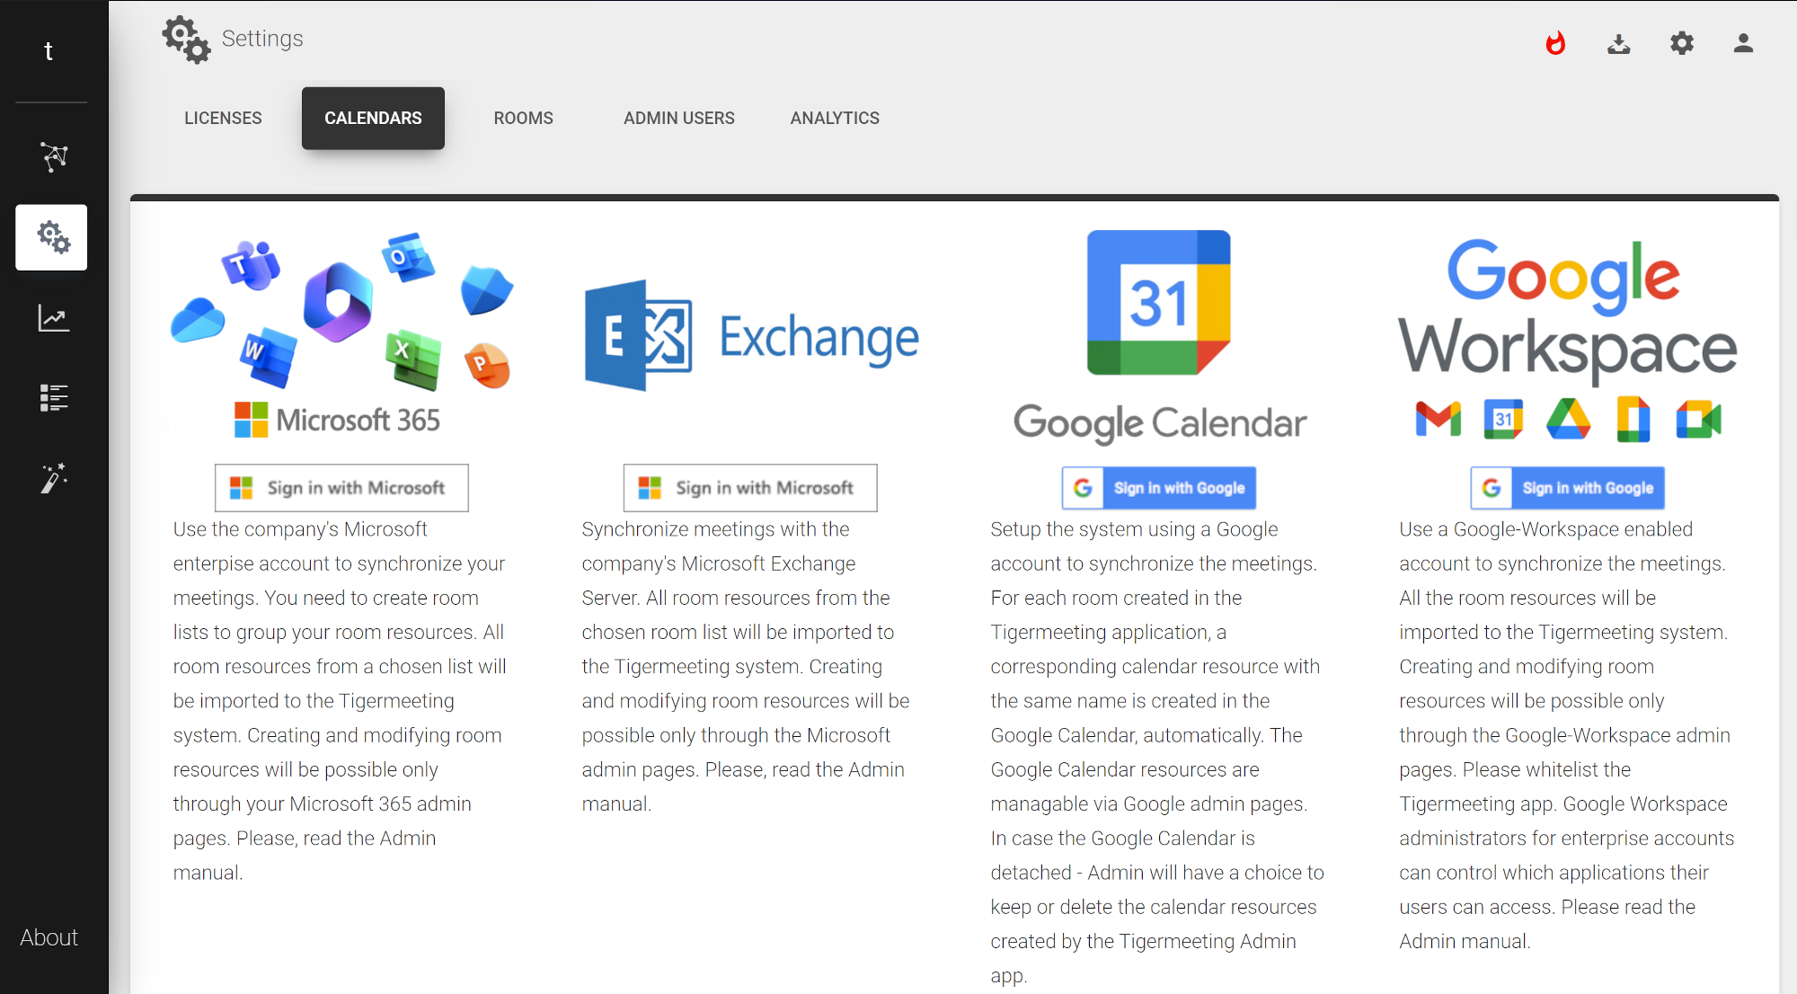Switch to the Licenses tab
Screen dimensions: 1797x994
click(223, 118)
